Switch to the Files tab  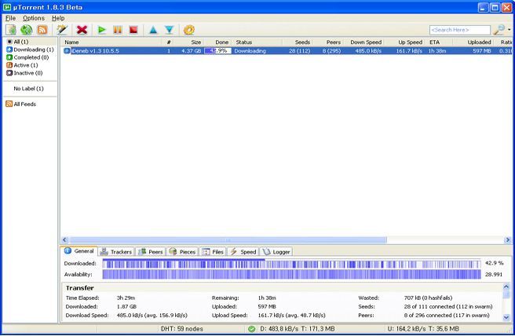(x=214, y=252)
